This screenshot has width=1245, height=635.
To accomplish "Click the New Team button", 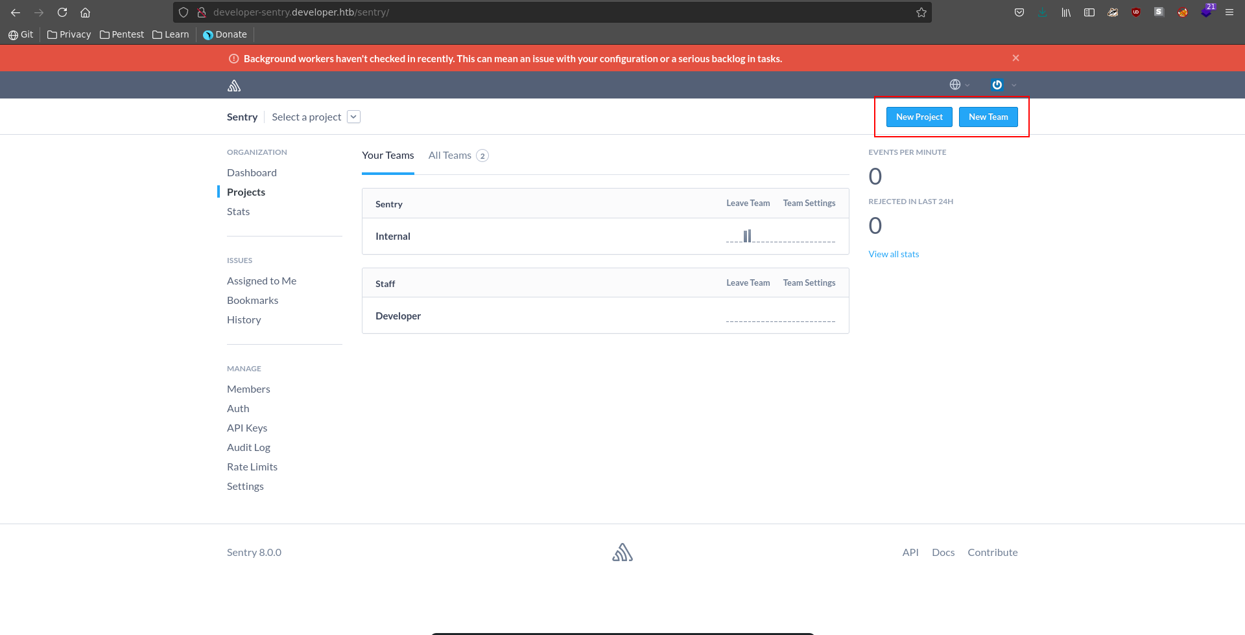I will (x=988, y=117).
